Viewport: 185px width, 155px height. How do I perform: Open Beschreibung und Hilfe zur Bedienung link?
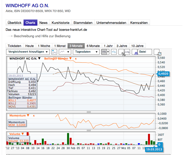pos(42,36)
